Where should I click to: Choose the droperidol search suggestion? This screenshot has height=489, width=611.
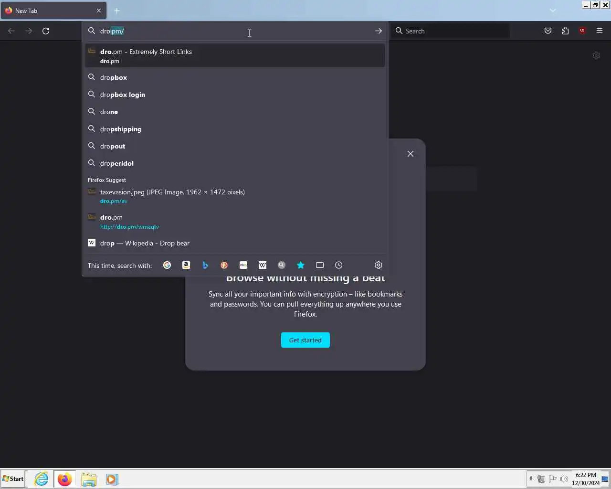pyautogui.click(x=235, y=163)
